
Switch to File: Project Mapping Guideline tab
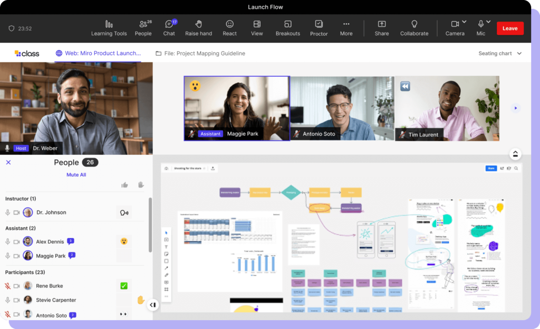tap(200, 53)
